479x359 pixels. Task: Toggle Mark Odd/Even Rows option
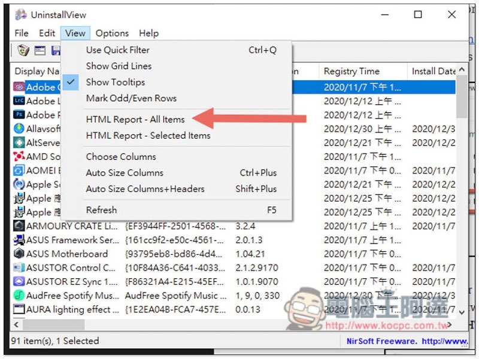[131, 98]
